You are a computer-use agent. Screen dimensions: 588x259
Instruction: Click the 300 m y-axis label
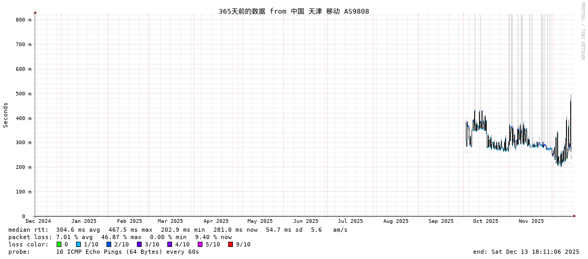pos(24,143)
